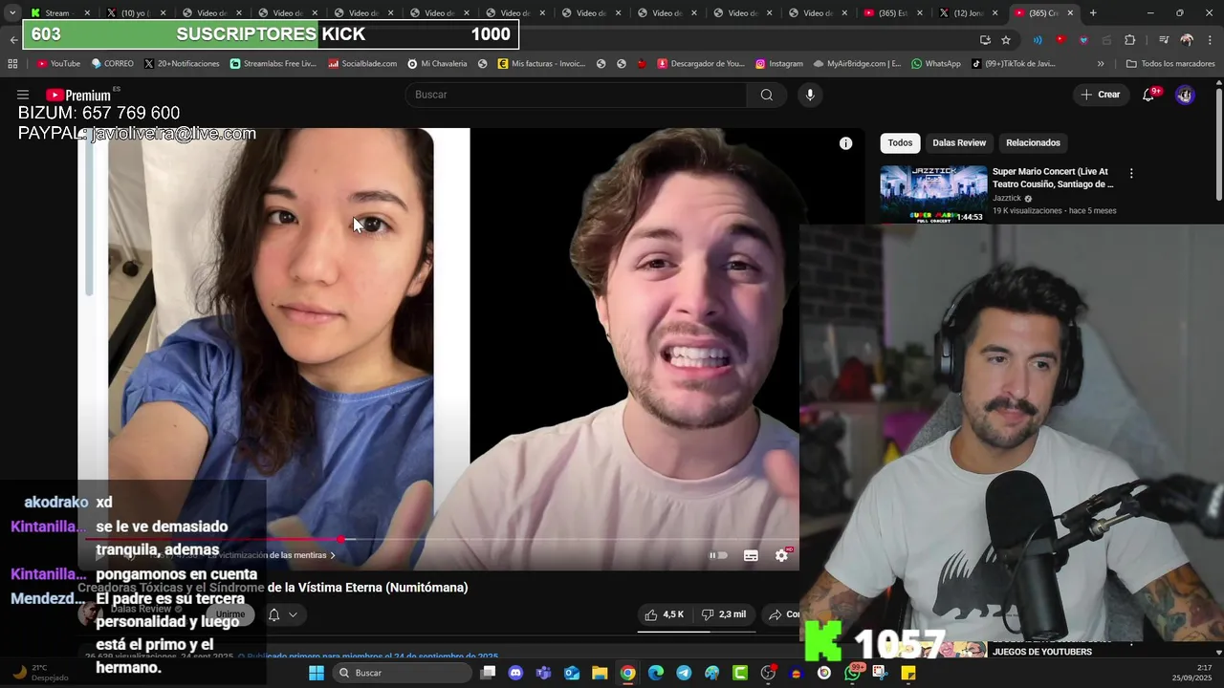
Task: Bookmark this page with the star icon
Action: pyautogui.click(x=1006, y=40)
